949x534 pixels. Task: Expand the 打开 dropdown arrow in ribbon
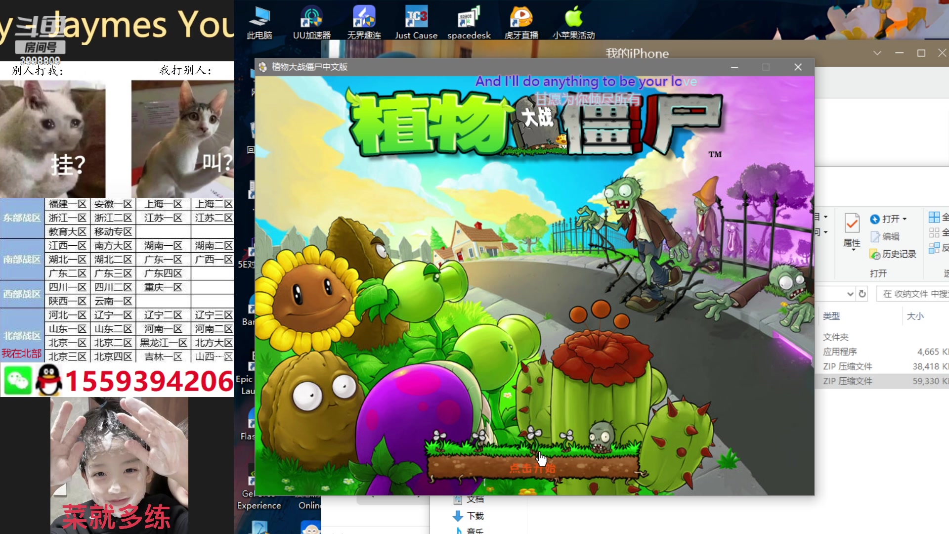[x=905, y=219]
